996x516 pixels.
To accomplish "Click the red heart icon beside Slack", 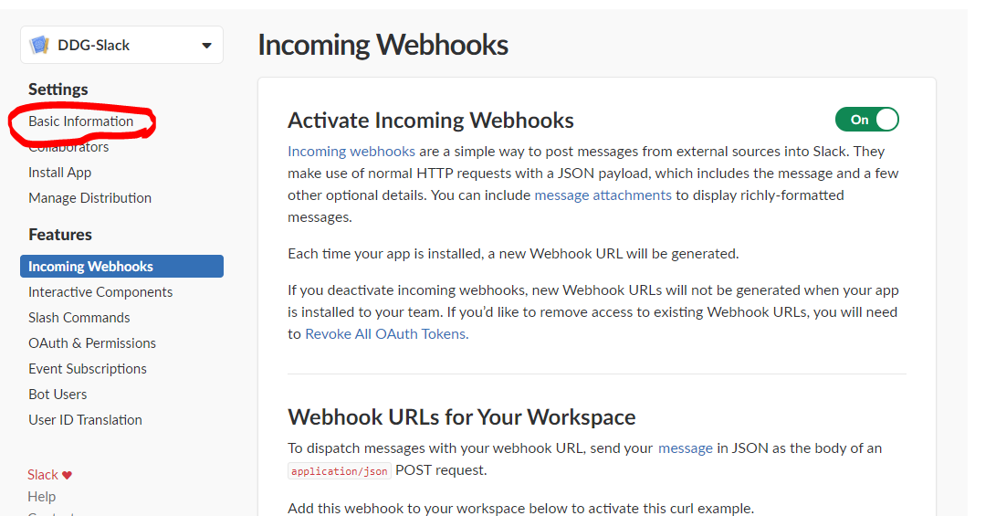I will 67,475.
